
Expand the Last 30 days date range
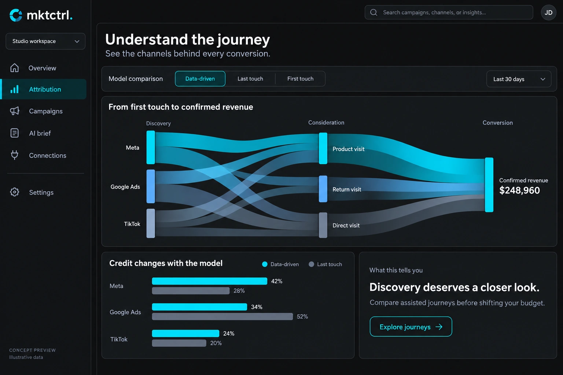[x=519, y=79]
